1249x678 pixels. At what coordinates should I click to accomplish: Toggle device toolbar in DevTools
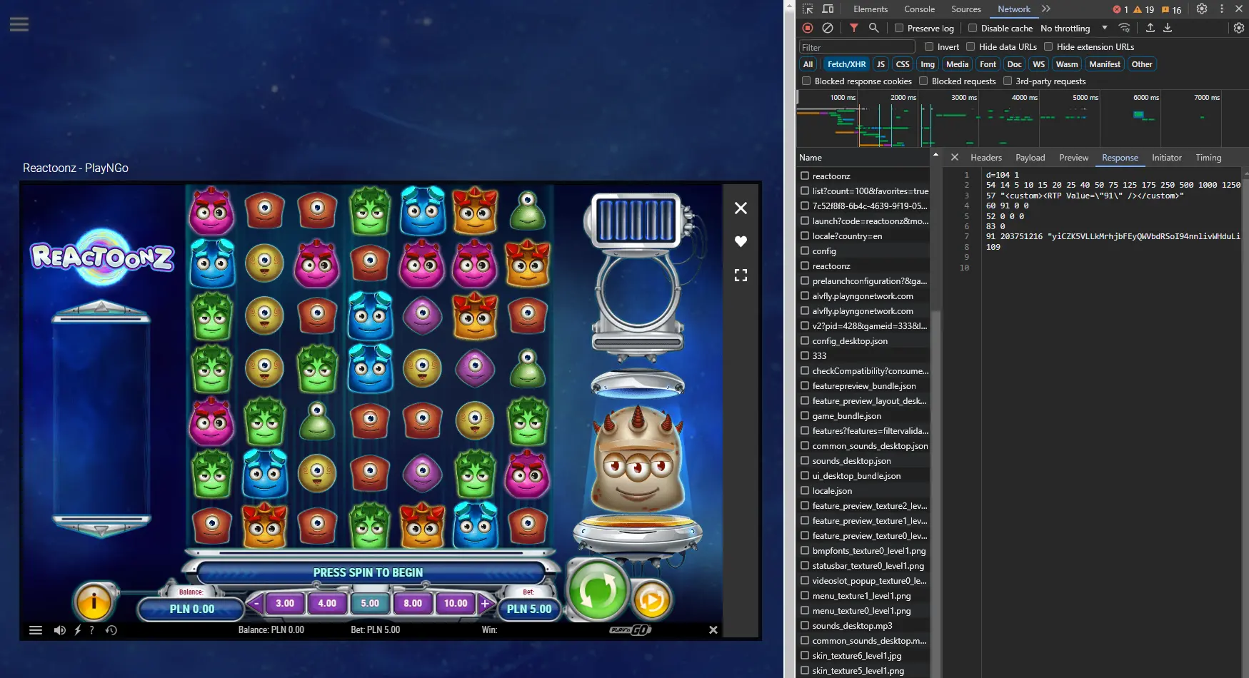(x=828, y=9)
